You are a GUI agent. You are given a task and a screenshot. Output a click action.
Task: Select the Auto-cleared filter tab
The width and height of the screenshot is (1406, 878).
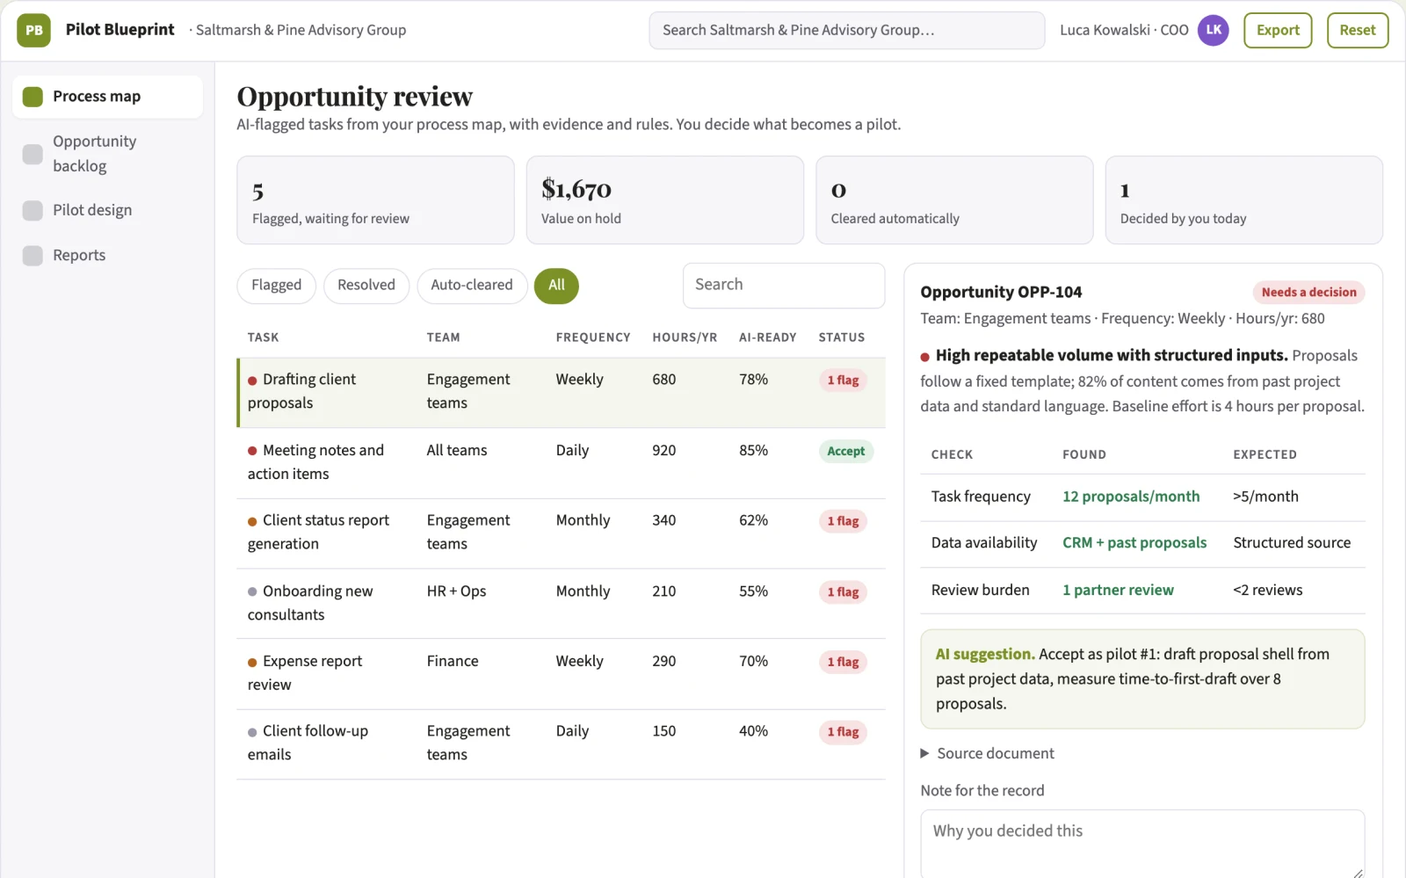click(472, 286)
